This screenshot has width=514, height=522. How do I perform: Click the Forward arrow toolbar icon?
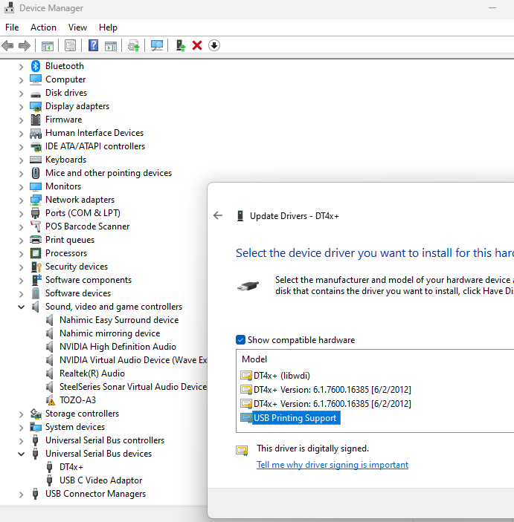[x=25, y=45]
